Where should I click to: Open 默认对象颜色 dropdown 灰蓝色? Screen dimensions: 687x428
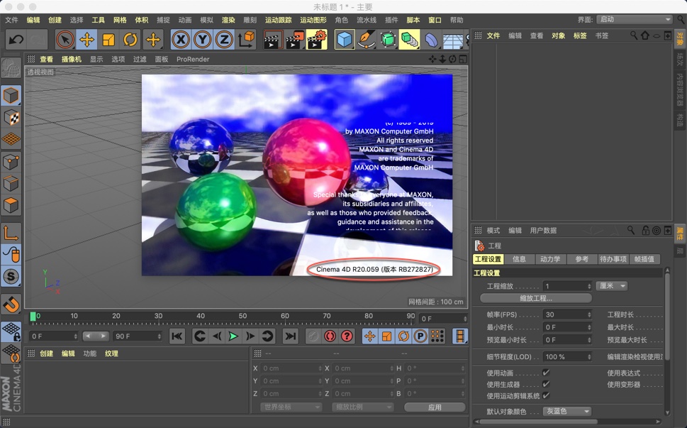point(567,412)
